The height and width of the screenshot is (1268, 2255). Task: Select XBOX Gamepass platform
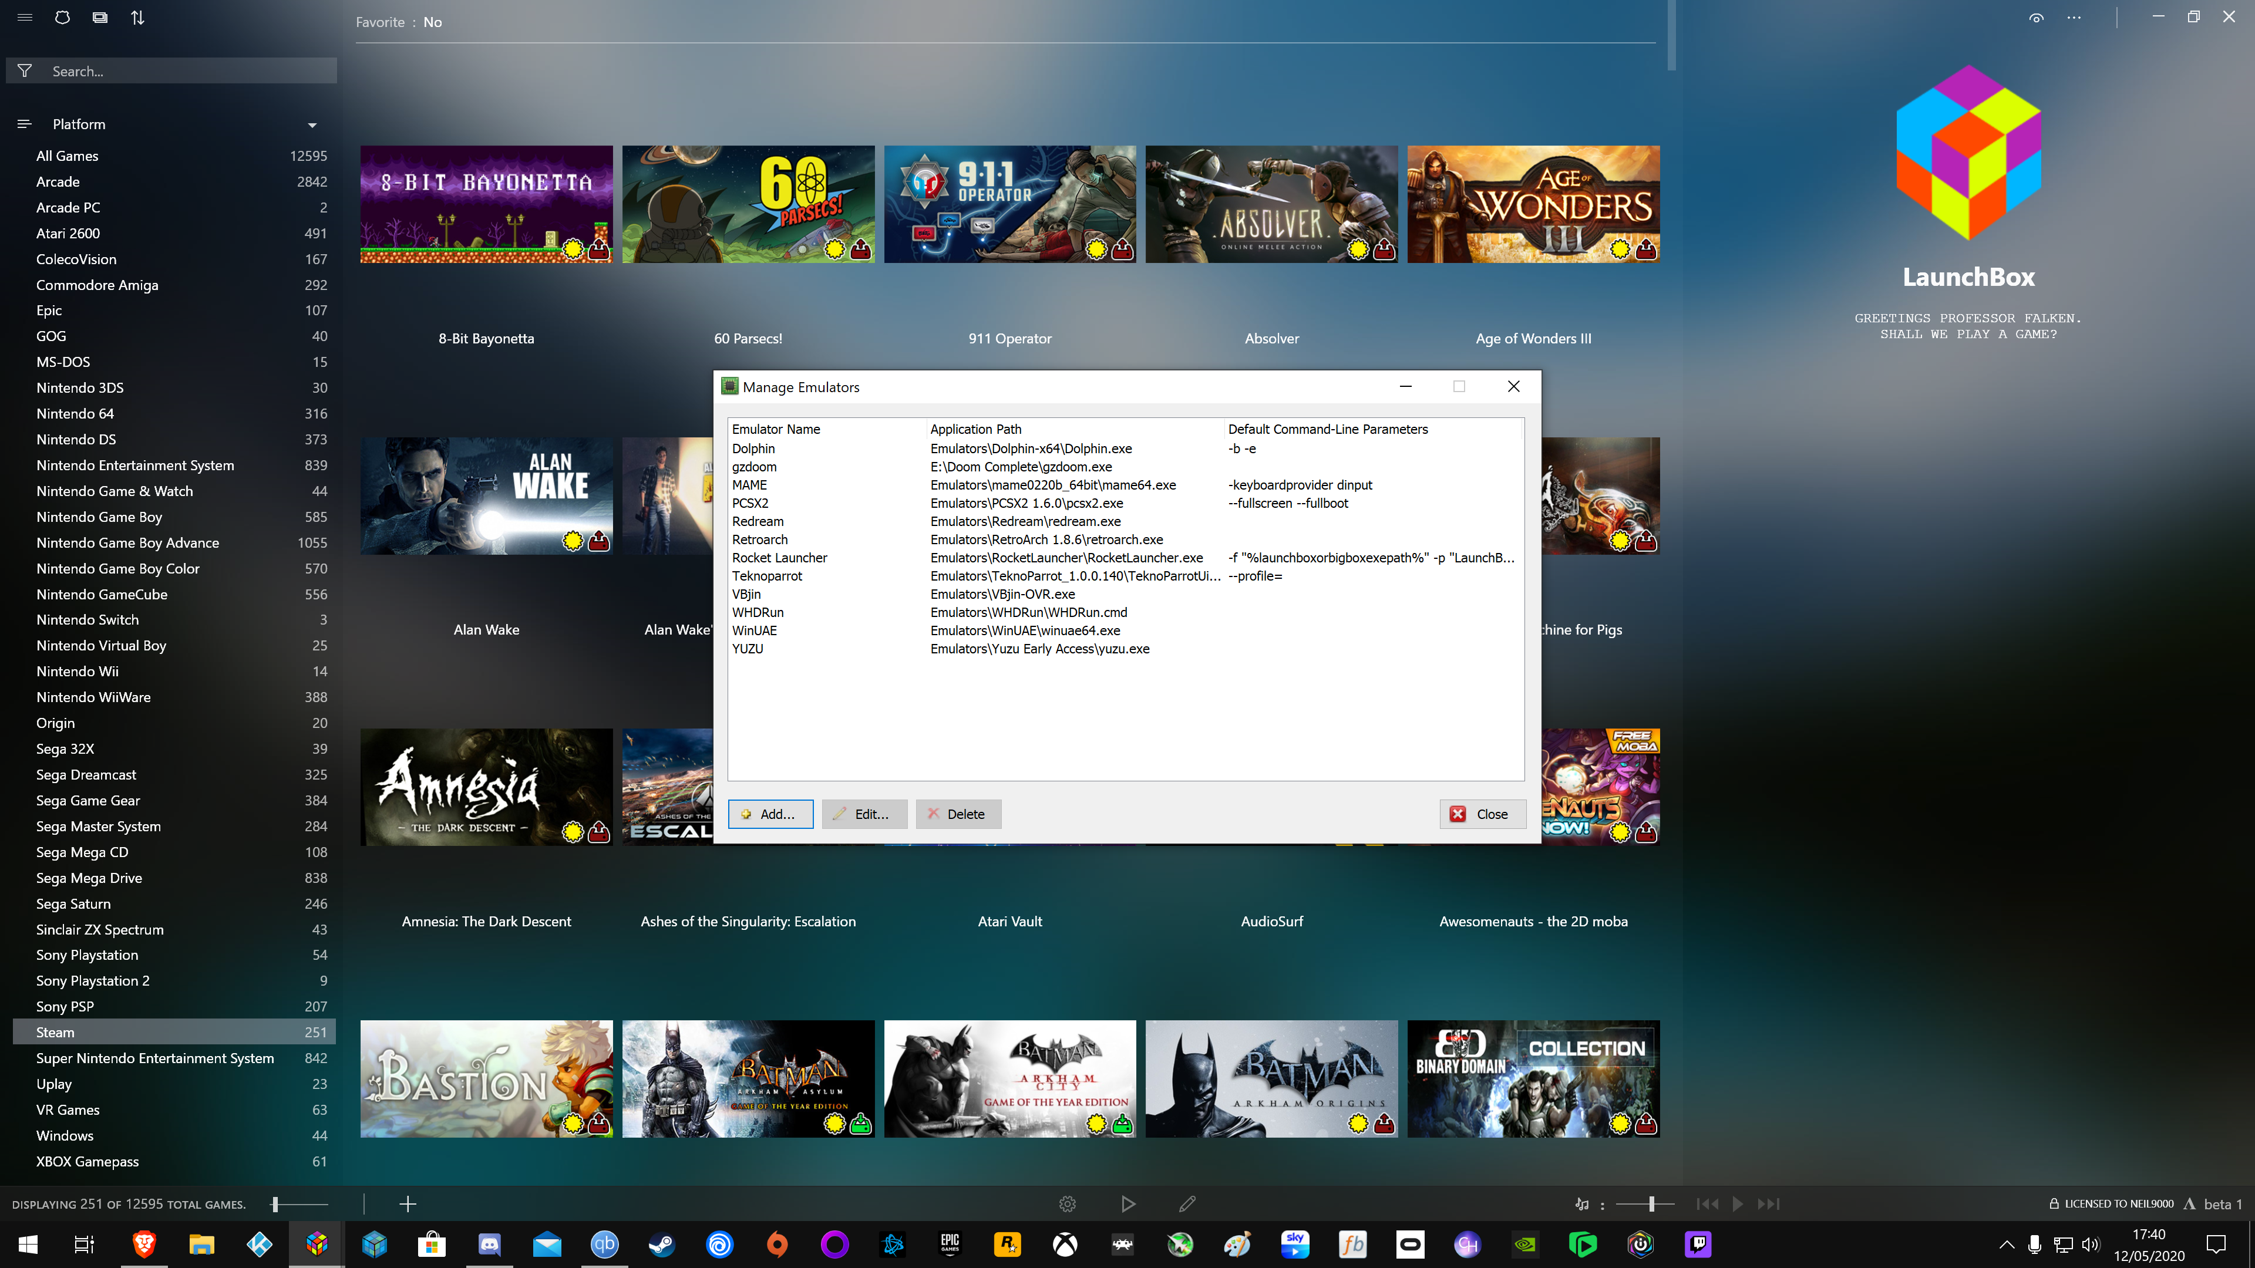click(x=174, y=1161)
